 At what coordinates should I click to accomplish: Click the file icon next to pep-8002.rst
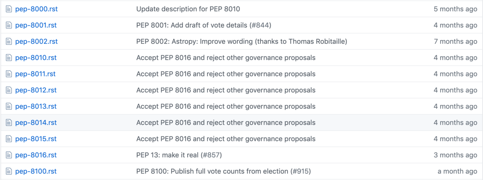(x=9, y=42)
